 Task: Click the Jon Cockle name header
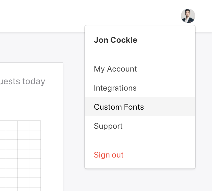click(x=116, y=40)
